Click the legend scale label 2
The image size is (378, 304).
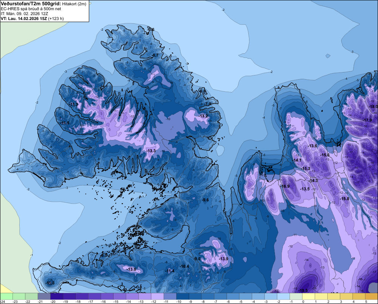[328, 302]
